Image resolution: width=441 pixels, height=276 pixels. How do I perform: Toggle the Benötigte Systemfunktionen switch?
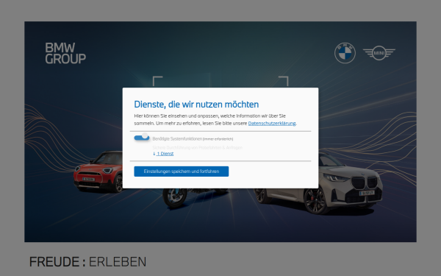coord(142,138)
